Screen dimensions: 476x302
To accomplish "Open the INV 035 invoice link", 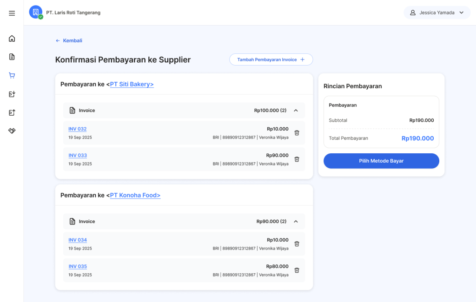I will [78, 266].
